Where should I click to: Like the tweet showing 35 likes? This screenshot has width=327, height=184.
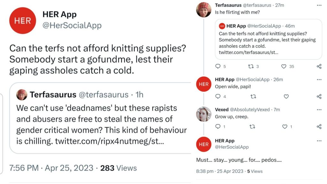click(x=284, y=66)
